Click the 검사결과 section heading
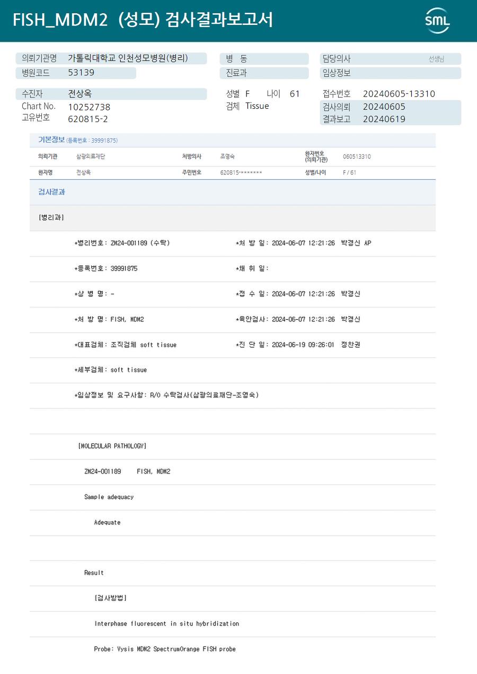 click(x=51, y=192)
